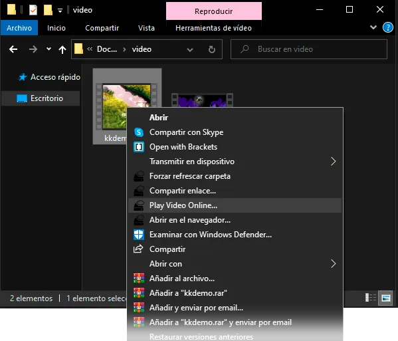Refresh the video folder view
This screenshot has width=398, height=341.
click(212, 49)
